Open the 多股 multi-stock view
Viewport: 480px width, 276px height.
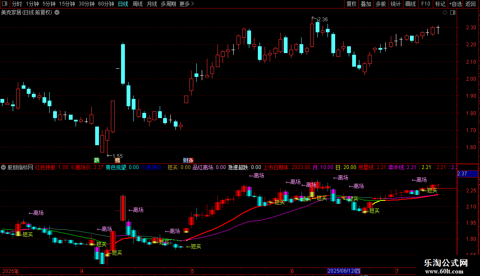(381, 4)
